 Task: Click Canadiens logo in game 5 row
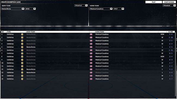point(91,47)
